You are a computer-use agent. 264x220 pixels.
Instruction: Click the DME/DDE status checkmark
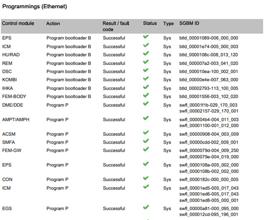point(146,104)
